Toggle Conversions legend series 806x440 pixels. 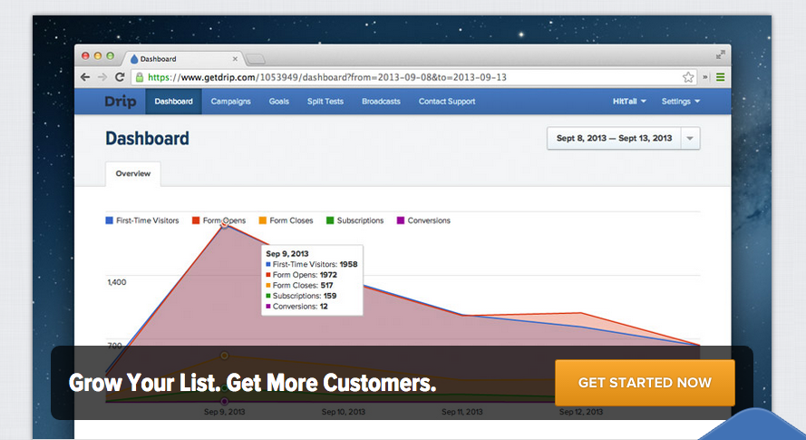423,220
